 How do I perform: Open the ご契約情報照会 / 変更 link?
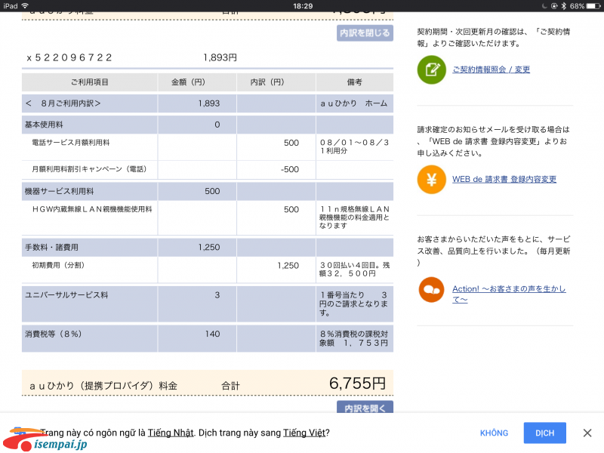click(492, 69)
